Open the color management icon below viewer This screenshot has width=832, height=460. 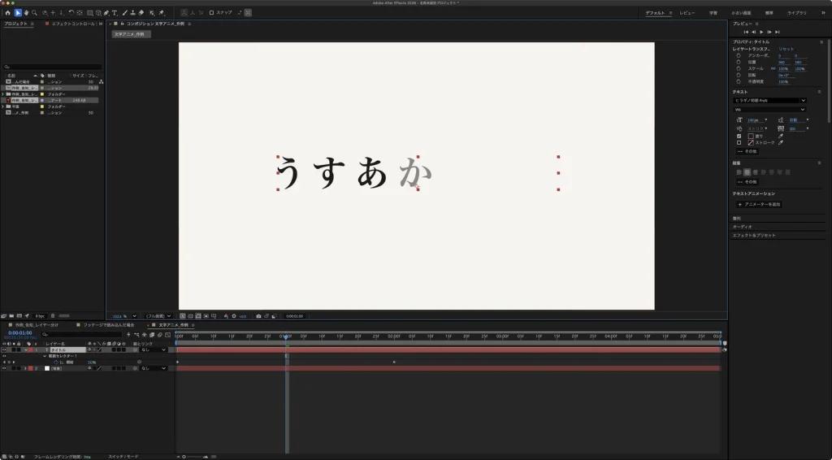(226, 316)
